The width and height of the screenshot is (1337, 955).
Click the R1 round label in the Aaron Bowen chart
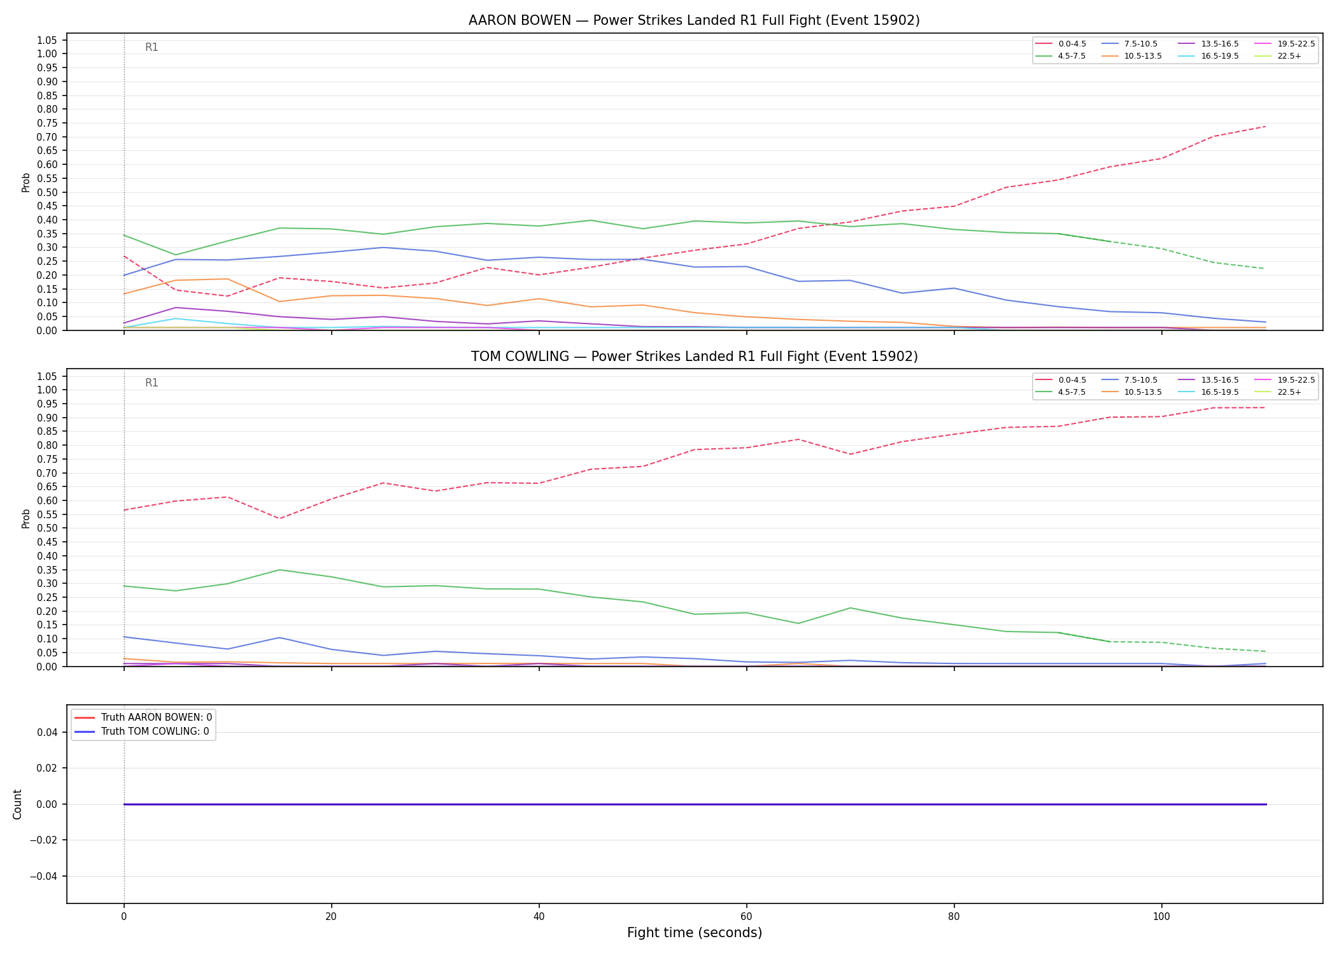click(x=152, y=47)
